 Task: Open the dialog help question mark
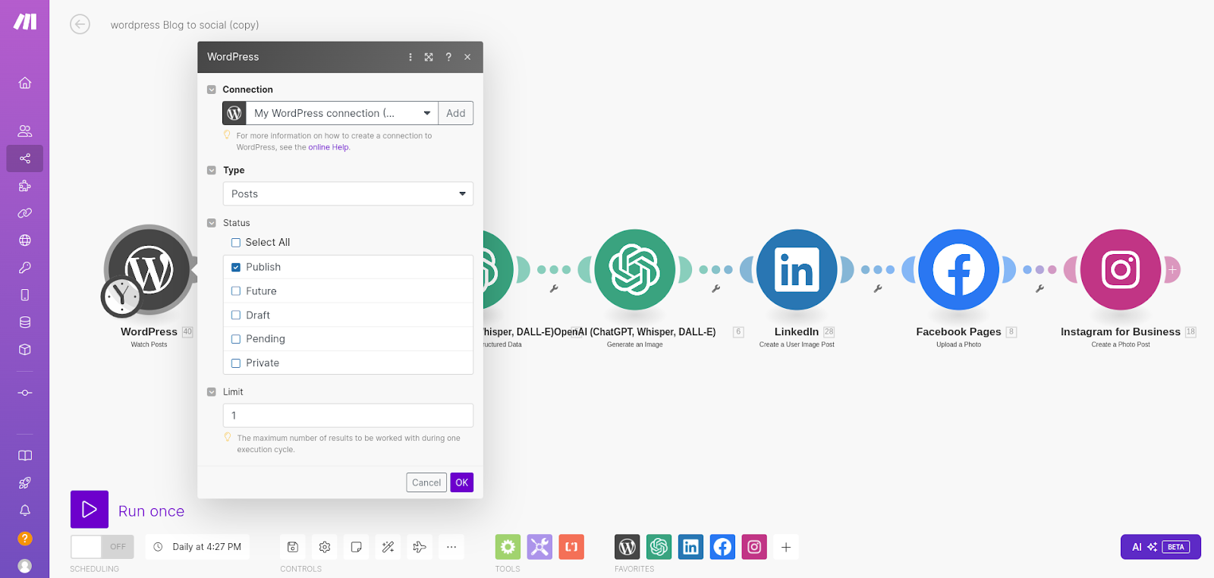coord(448,57)
